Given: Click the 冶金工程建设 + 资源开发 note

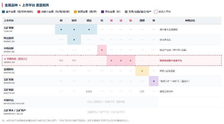Looking at the screenshot, I should point(106,102).
